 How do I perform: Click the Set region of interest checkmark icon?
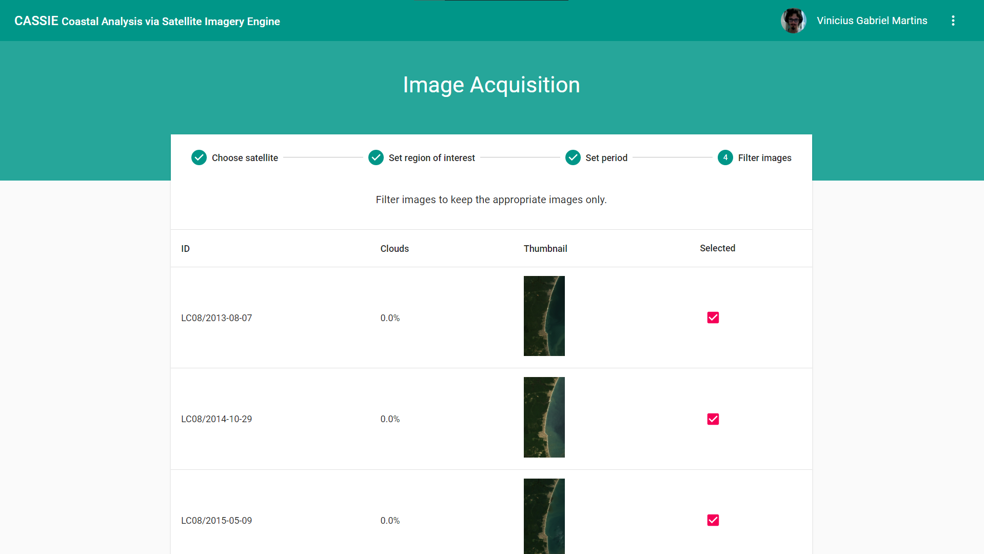(x=376, y=157)
